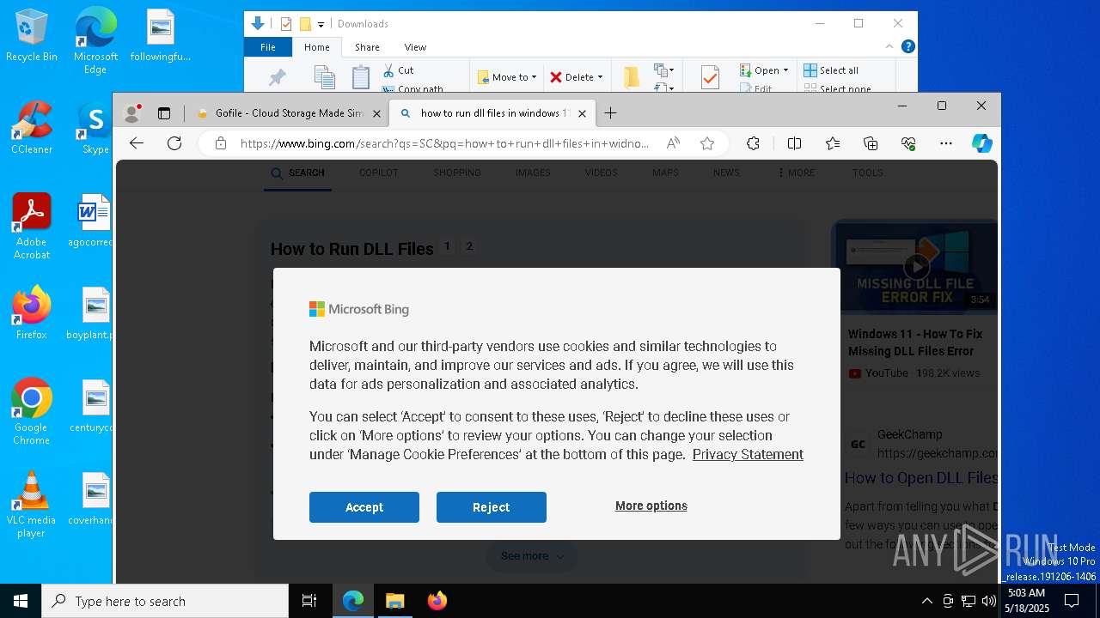Viewport: 1100px width, 618px height.
Task: Select Firefox desktop shortcut
Action: click(x=32, y=313)
